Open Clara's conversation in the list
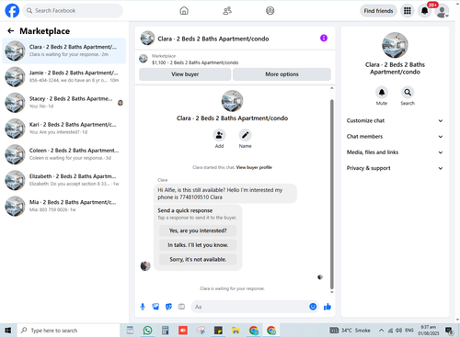This screenshot has width=460, height=337. coord(64,51)
